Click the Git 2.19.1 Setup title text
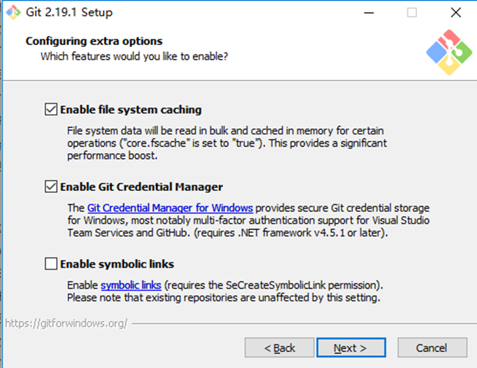The image size is (477, 368). [x=70, y=12]
